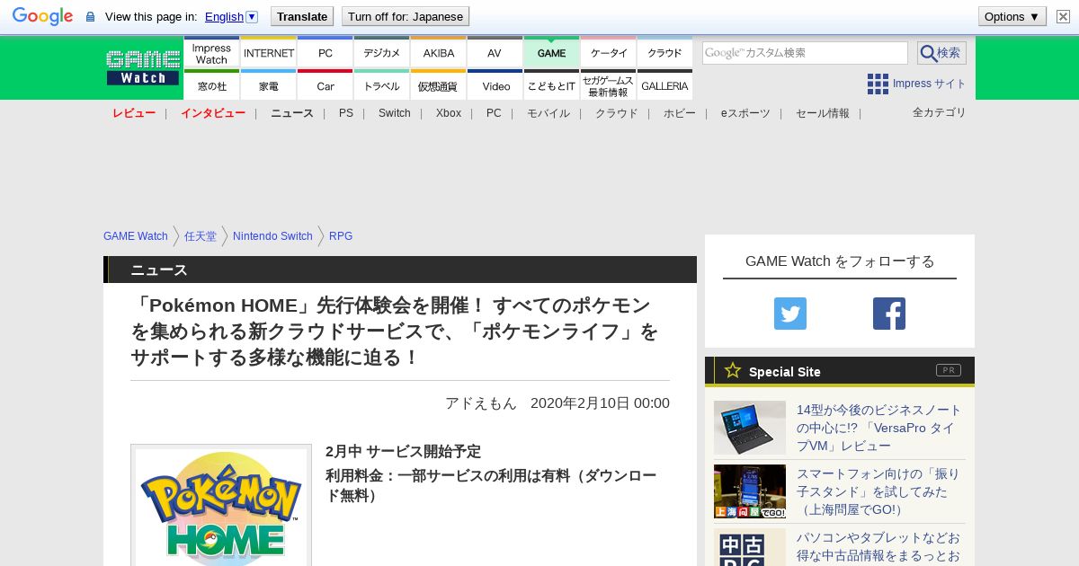Click RPG breadcrumb link
The height and width of the screenshot is (566, 1079).
pos(341,236)
